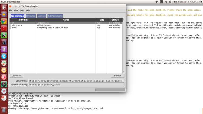Switch to the Corpora tab
The height and width of the screenshot is (114, 203).
click(31, 16)
